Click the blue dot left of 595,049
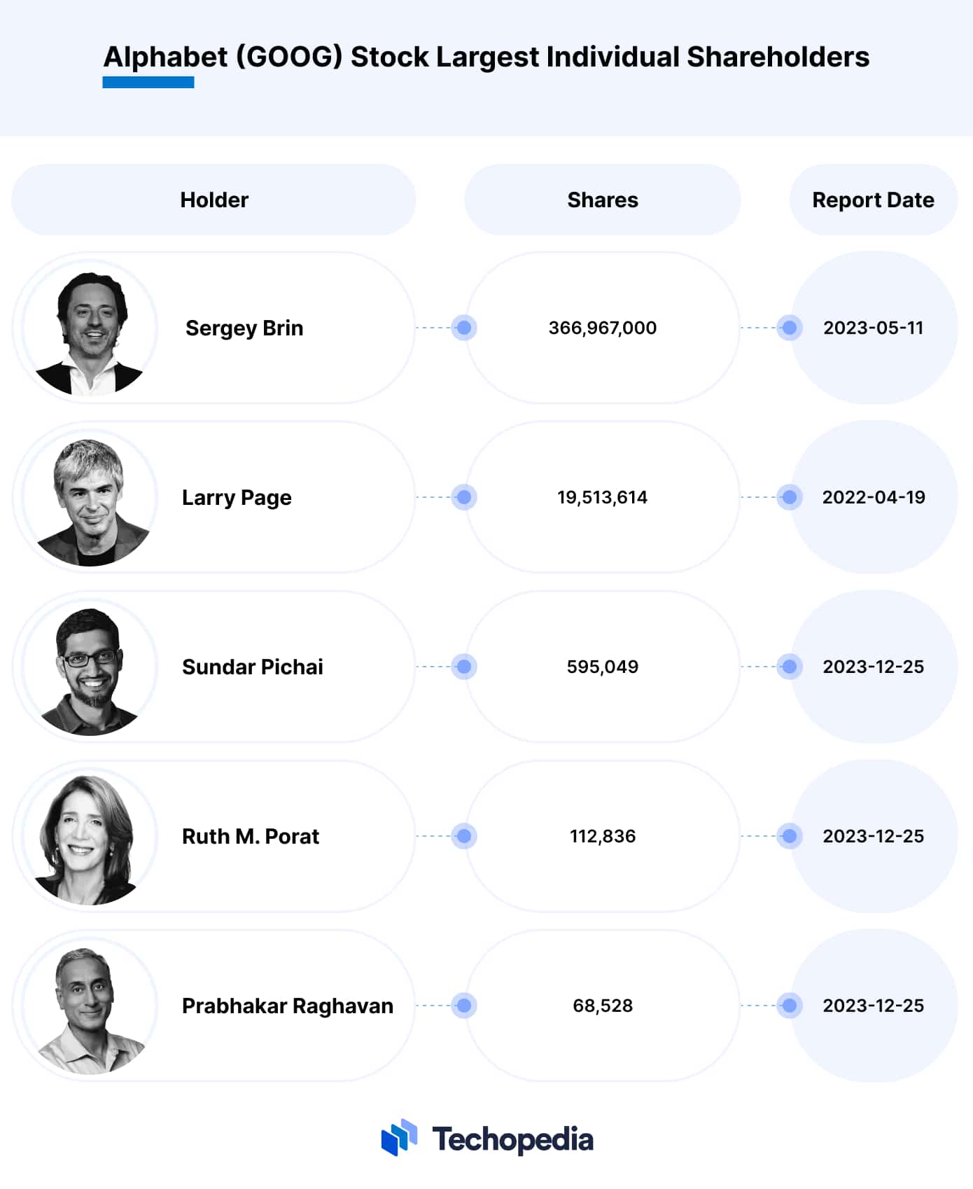Image resolution: width=973 pixels, height=1189 pixels. coord(464,667)
